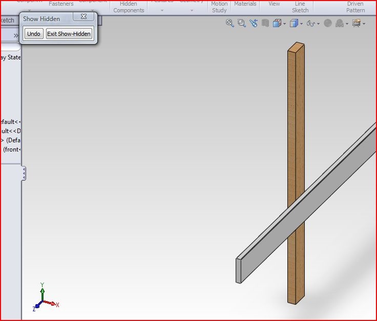The height and width of the screenshot is (321, 377).
Task: Click the Hide/Show Items glasses icon
Action: (310, 24)
